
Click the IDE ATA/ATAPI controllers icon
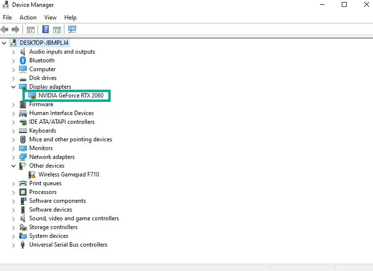point(23,122)
